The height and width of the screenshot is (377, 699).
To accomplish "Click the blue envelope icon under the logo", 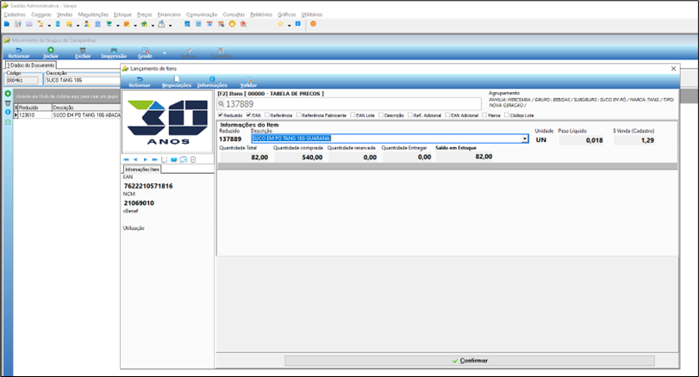I will (174, 159).
